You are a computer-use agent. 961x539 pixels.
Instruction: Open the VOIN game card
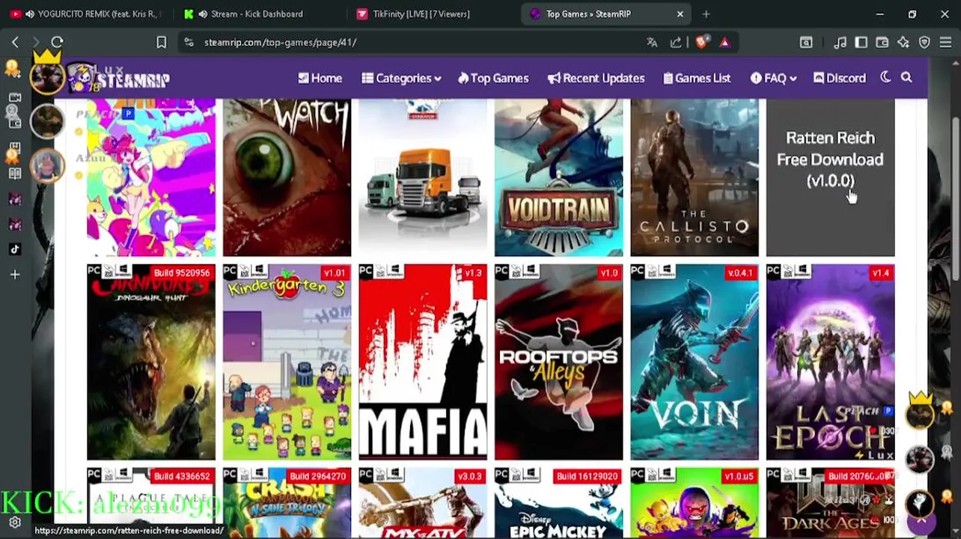tap(695, 362)
